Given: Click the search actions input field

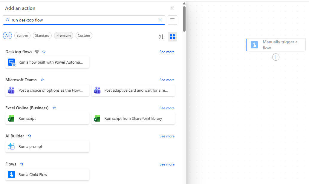Looking at the screenshot, I should coord(84,20).
